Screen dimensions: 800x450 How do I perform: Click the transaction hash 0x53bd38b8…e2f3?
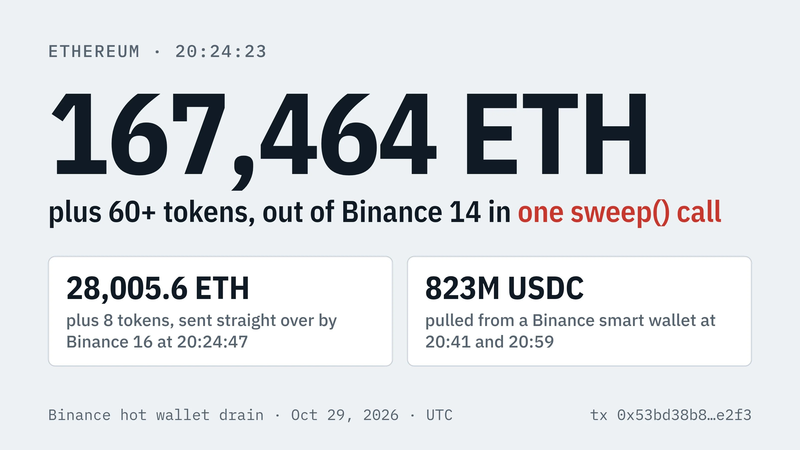coord(684,415)
